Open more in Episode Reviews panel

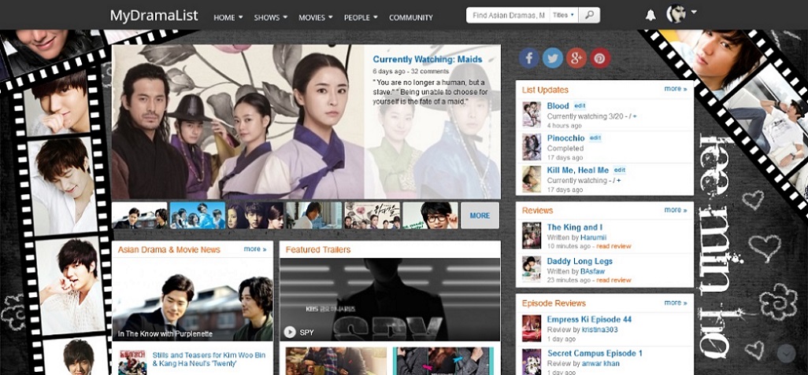676,303
